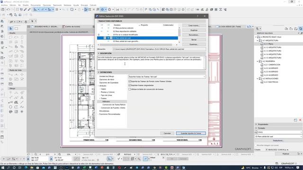The height and width of the screenshot is (170, 303).
Task: Select the Circle tool in Toolbox
Action: click(x=10, y=107)
